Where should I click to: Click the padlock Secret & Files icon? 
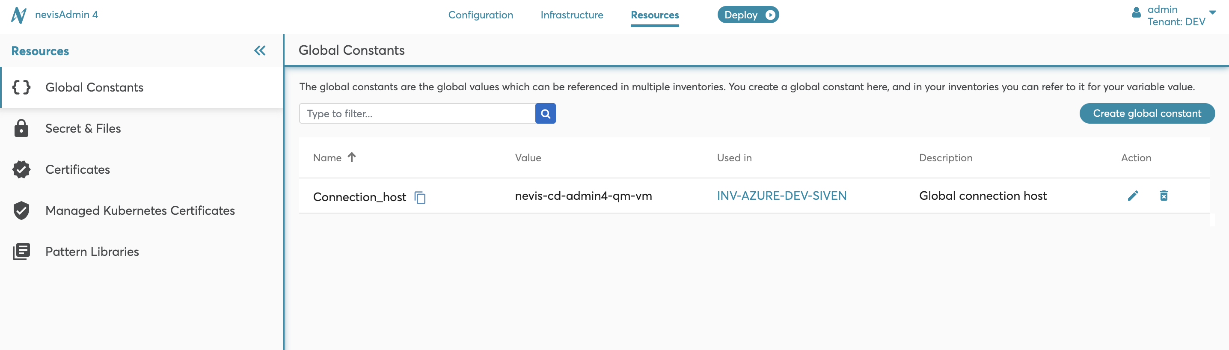coord(21,128)
